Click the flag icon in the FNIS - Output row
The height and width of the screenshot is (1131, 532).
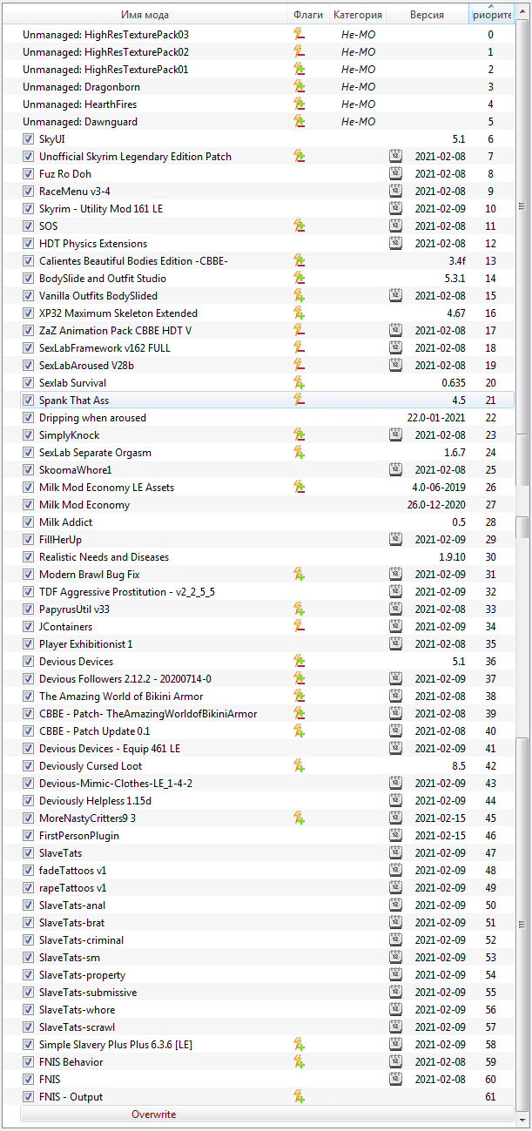[300, 1097]
